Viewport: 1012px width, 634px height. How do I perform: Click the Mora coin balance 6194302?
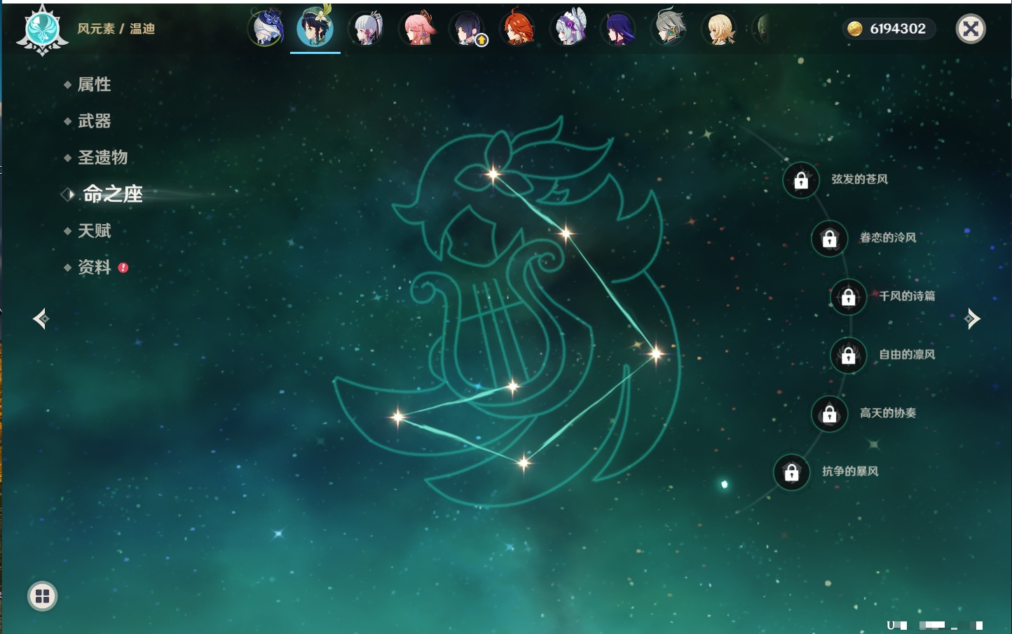[x=888, y=29]
